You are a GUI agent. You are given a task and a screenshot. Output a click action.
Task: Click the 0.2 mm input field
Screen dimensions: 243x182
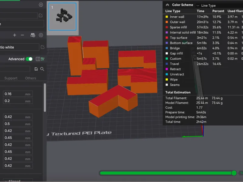point(18,101)
